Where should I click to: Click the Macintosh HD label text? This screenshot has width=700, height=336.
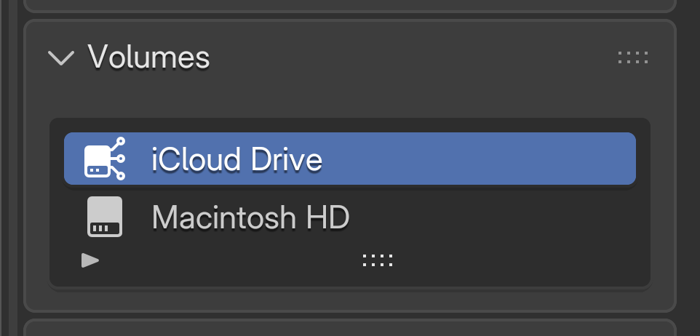click(x=250, y=217)
